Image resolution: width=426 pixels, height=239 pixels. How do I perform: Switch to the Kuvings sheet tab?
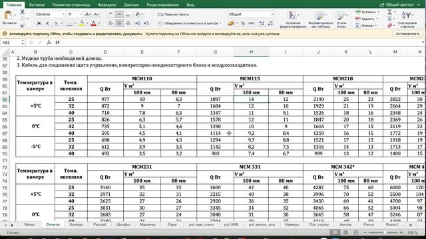click(x=76, y=224)
